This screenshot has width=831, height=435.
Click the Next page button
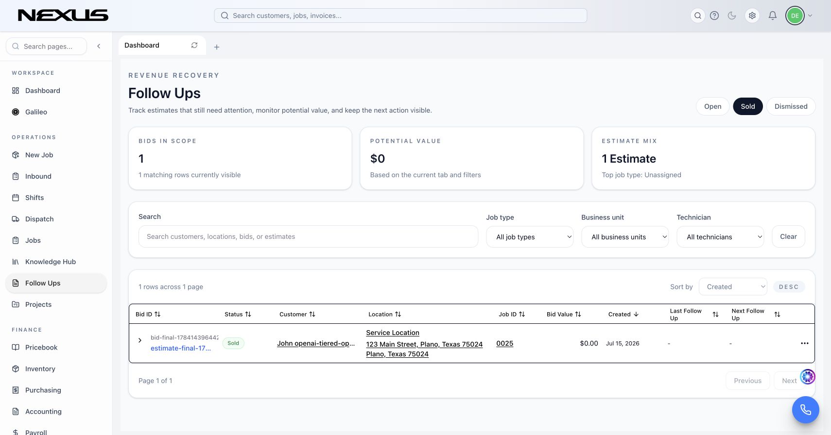pos(789,381)
